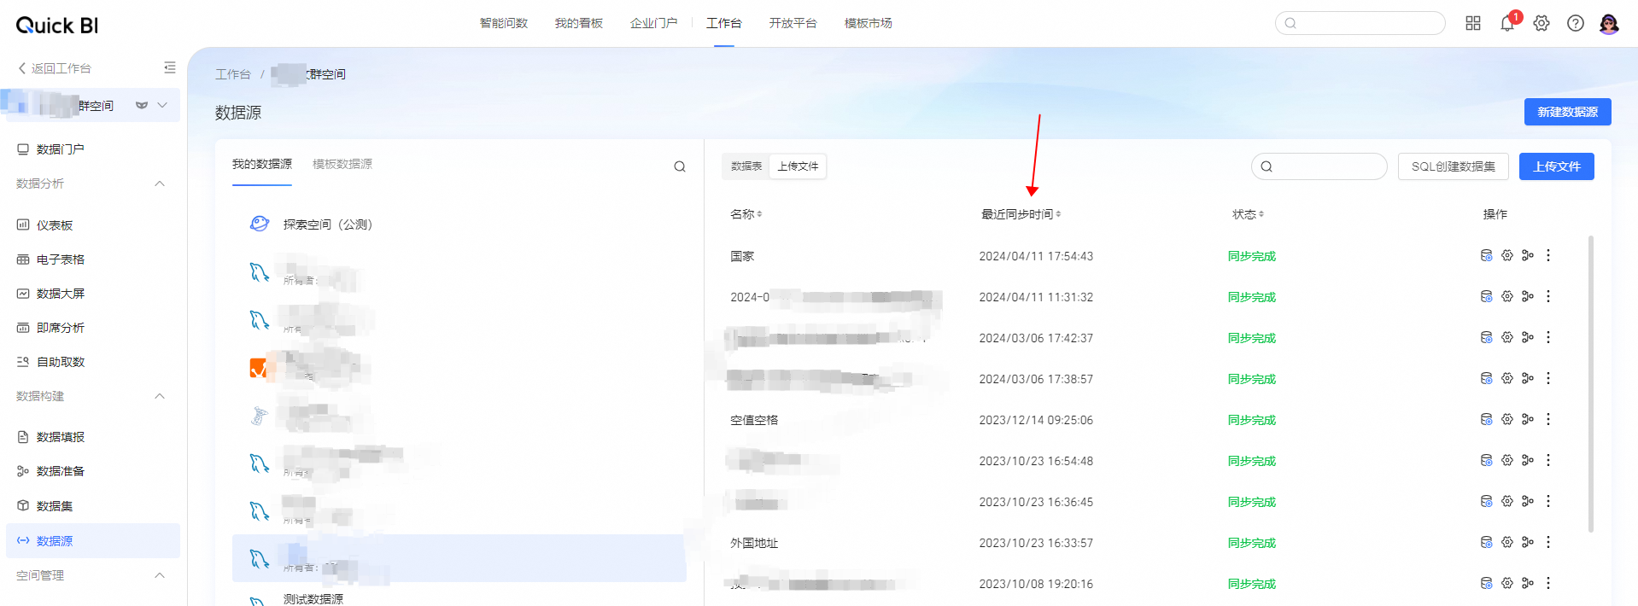Open the workspace switcher dropdown
This screenshot has height=606, width=1638.
(x=162, y=105)
